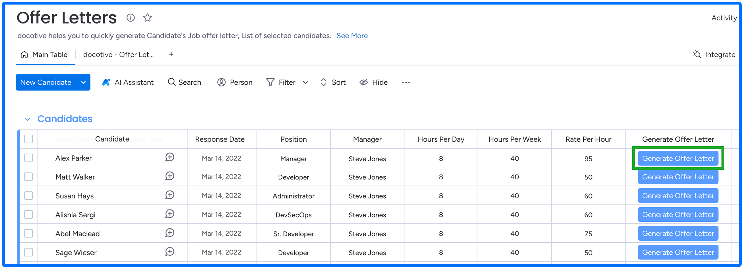Generate Offer Letter for Matt Walker
744x269 pixels.
[678, 177]
